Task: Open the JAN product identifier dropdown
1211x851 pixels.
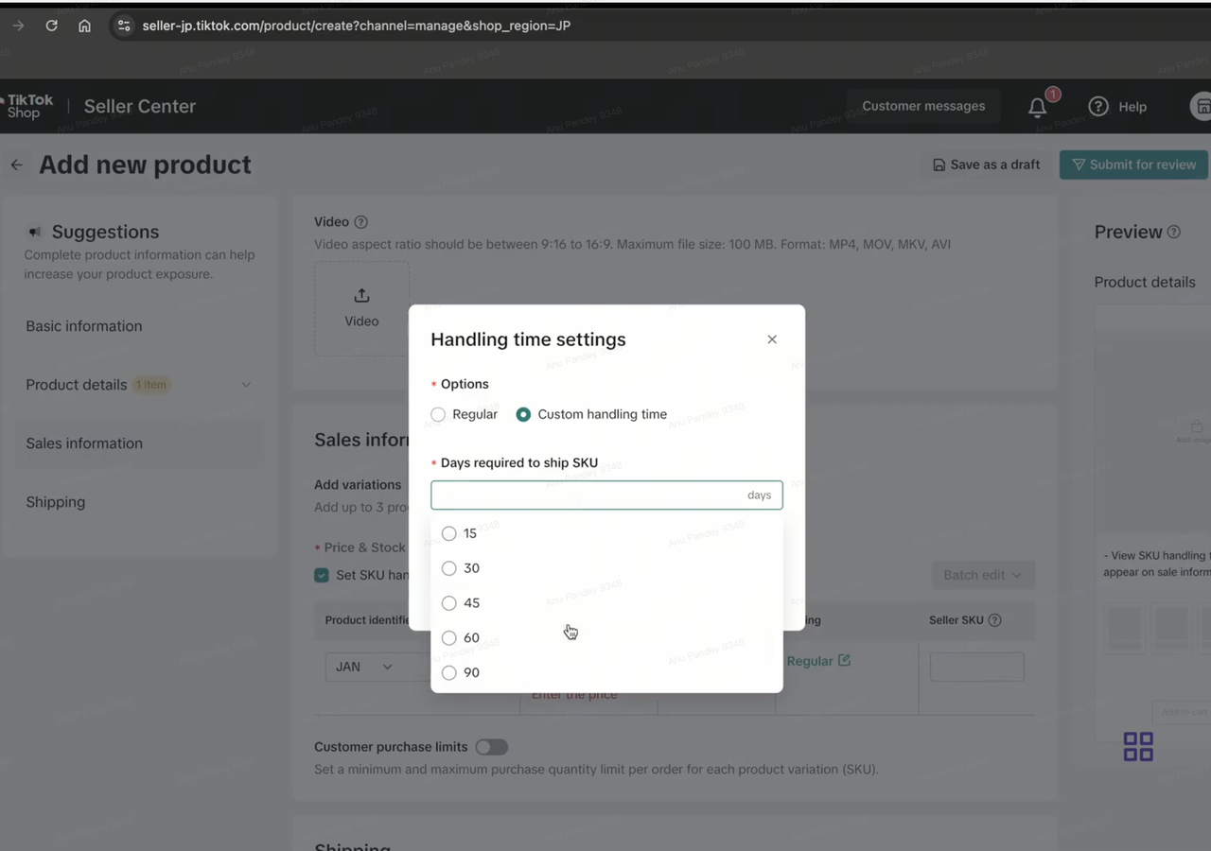Action: click(363, 667)
